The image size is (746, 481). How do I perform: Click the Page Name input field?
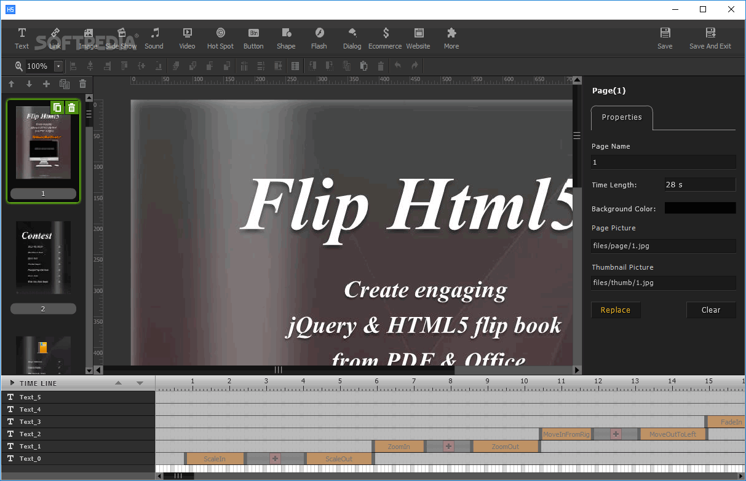pos(664,162)
